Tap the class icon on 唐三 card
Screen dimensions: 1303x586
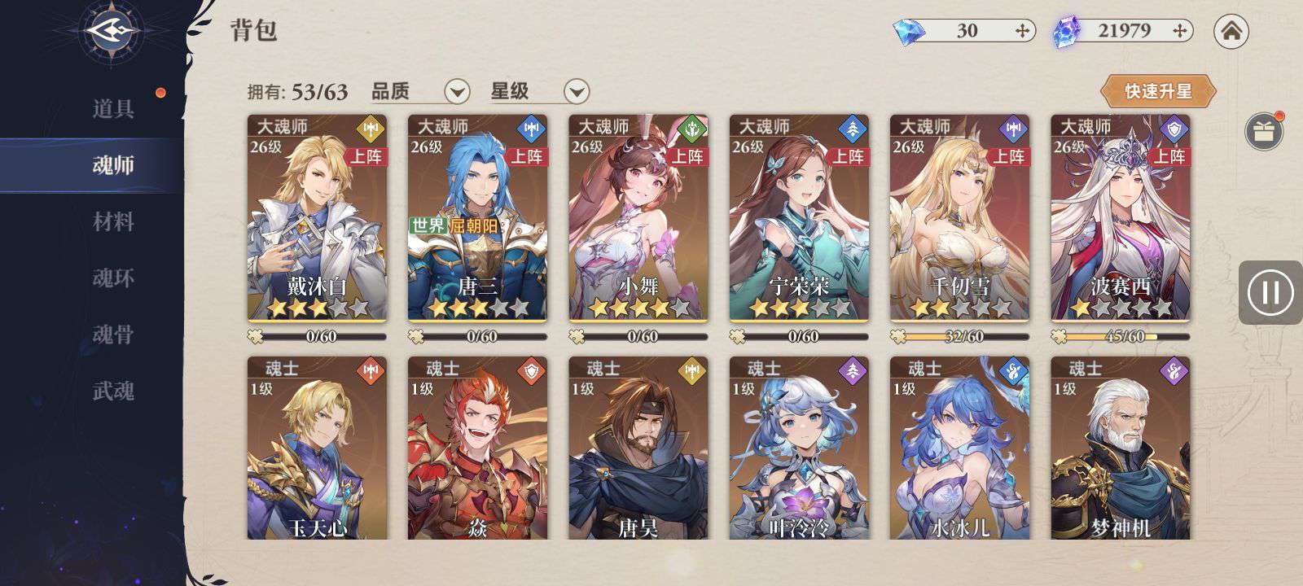point(531,128)
